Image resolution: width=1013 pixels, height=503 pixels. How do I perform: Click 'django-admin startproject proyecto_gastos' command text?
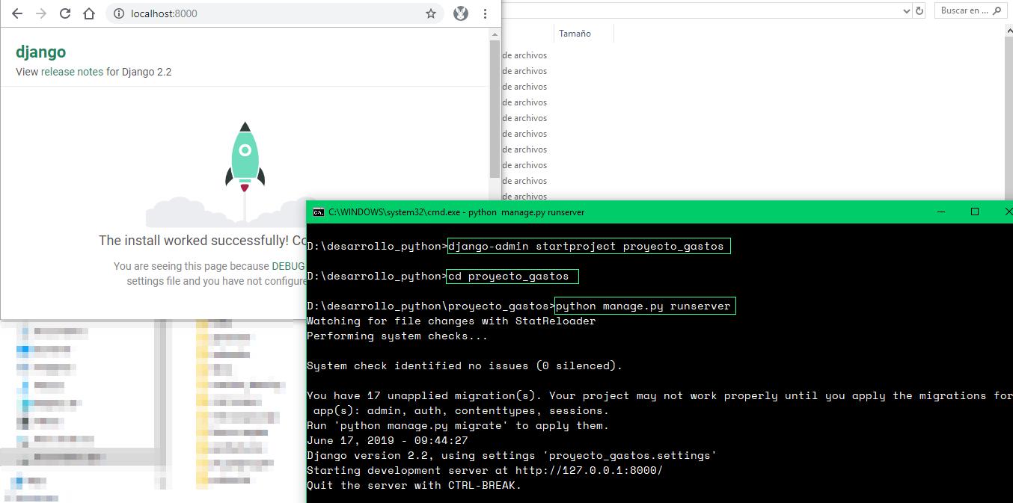coord(589,246)
